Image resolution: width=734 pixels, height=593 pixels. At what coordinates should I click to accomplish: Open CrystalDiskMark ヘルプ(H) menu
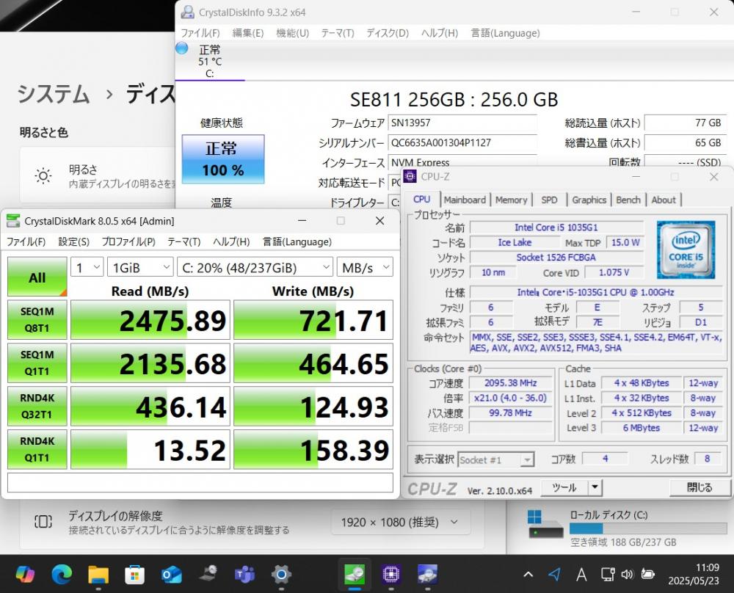231,242
